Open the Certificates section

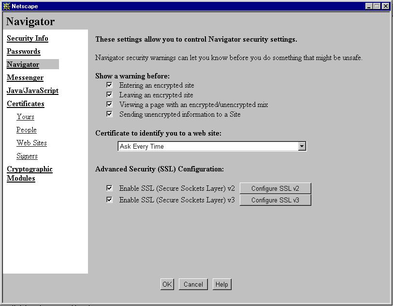click(26, 104)
